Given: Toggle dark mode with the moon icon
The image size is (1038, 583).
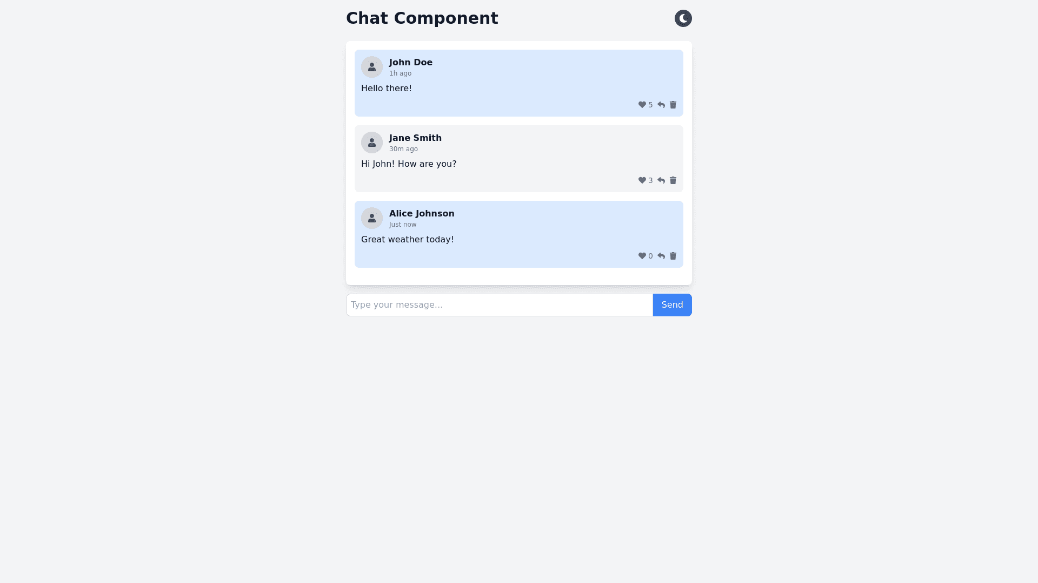Looking at the screenshot, I should tap(683, 18).
